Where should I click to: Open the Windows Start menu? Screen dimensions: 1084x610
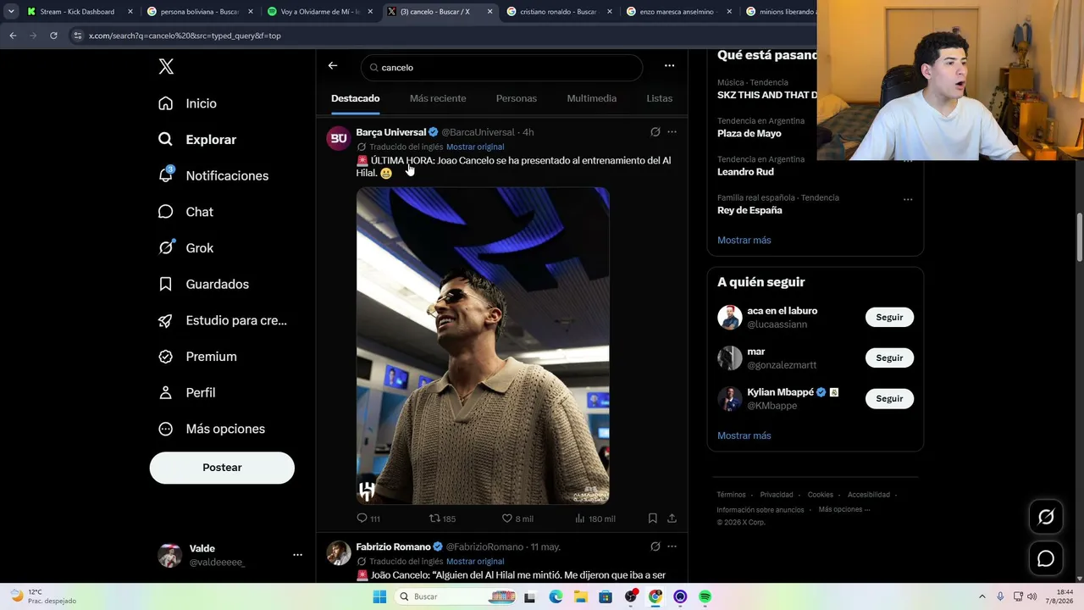[379, 596]
